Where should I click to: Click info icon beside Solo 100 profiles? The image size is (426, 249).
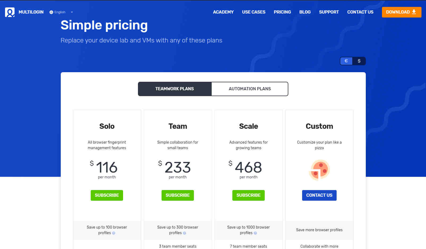pyautogui.click(x=114, y=233)
